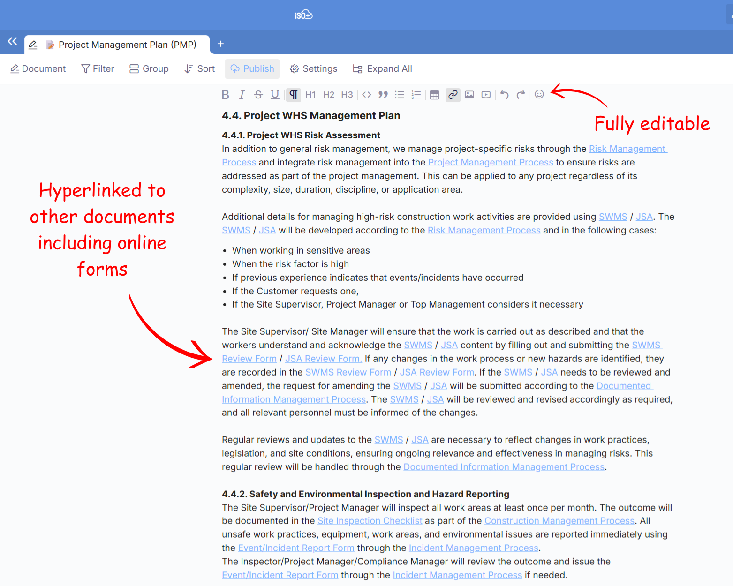Open the Filter menu
This screenshot has height=586, width=733.
[x=98, y=69]
